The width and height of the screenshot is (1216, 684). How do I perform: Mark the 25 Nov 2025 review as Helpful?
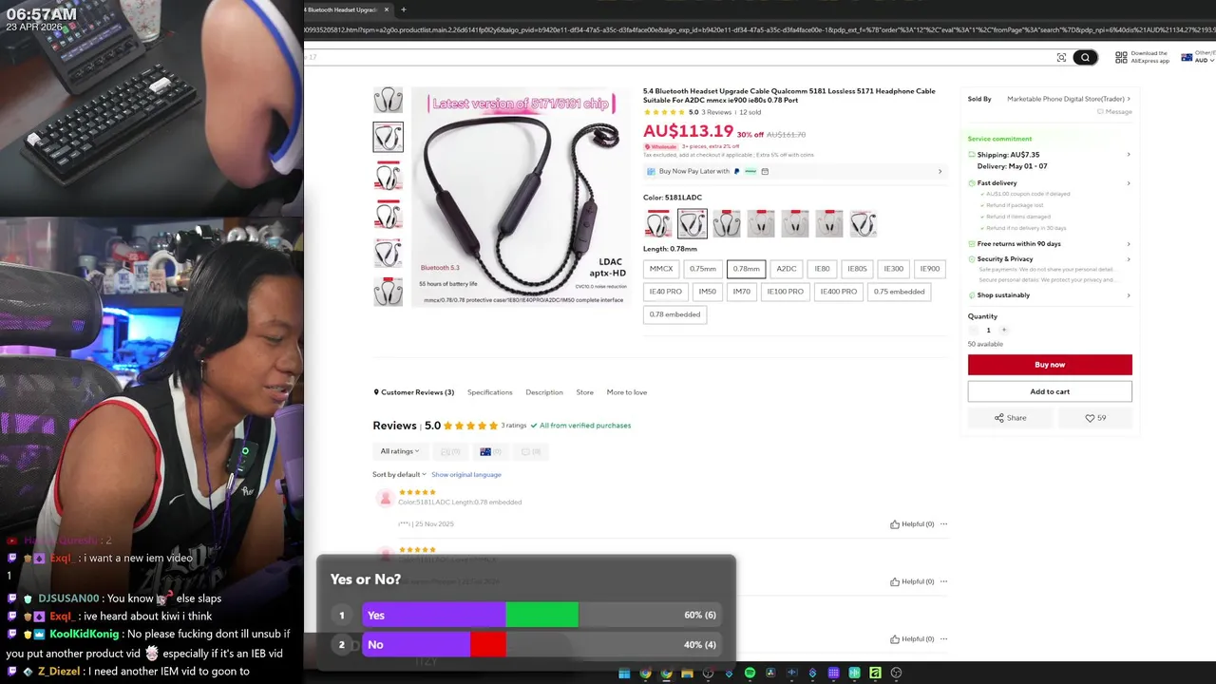[912, 524]
